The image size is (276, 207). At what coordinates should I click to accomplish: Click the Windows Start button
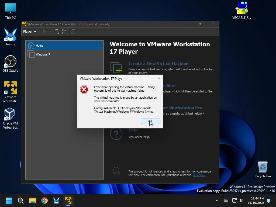coord(9,201)
